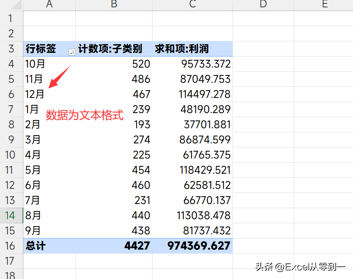Image resolution: width=353 pixels, height=279 pixels.
Task: Click the profit cell 66770.137
Action: pos(192,200)
